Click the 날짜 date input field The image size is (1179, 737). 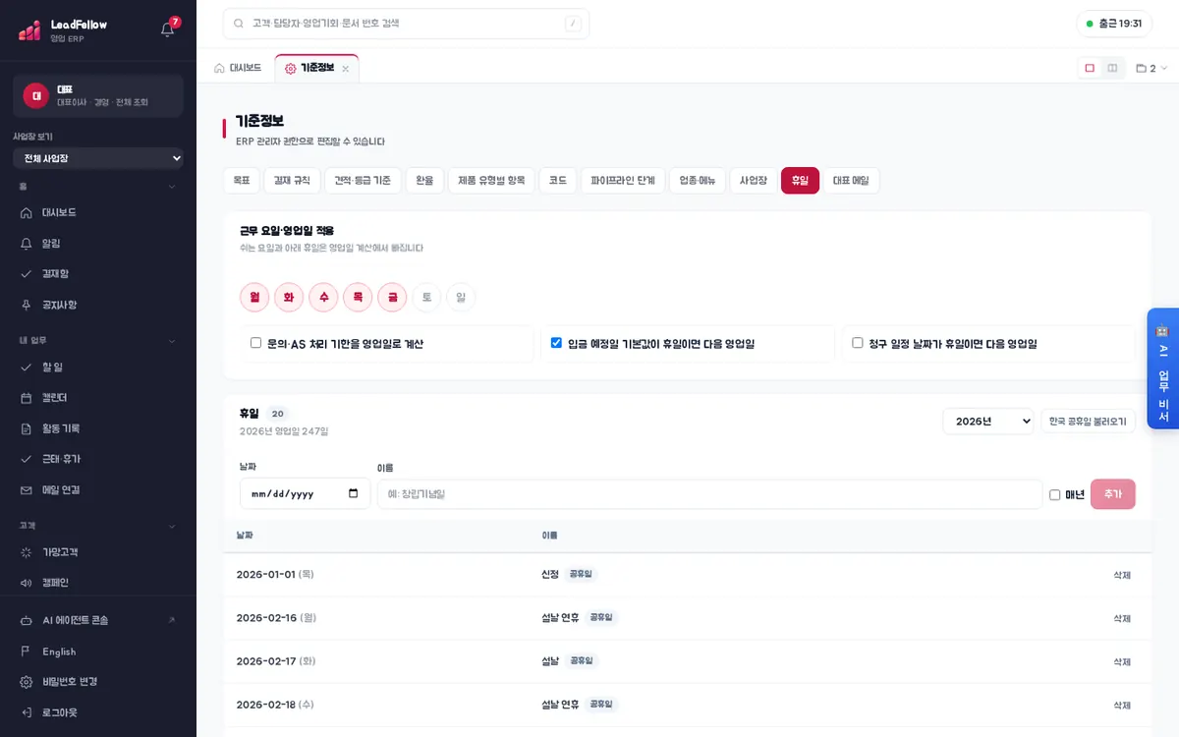click(306, 493)
